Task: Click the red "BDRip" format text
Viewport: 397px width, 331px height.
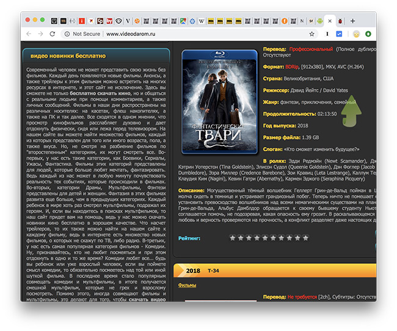Action: coord(292,67)
